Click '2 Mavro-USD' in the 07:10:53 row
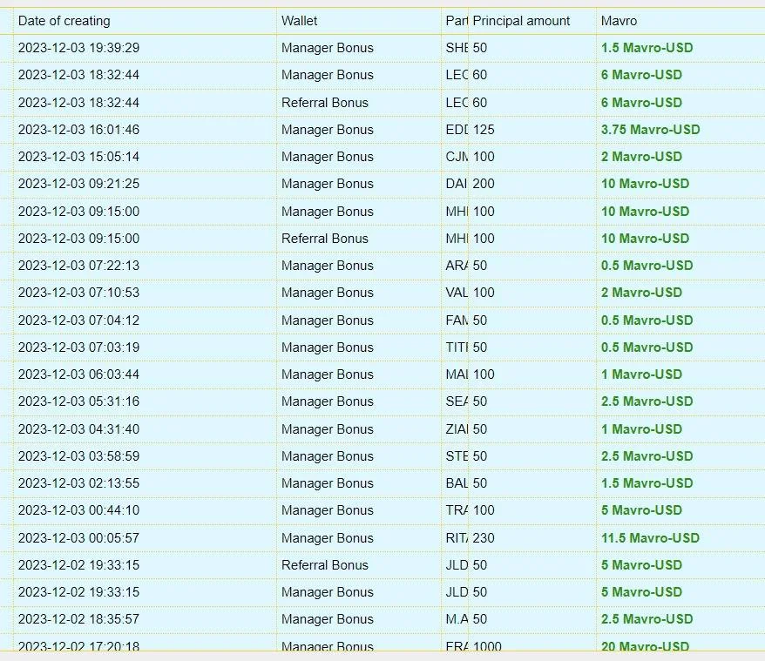The width and height of the screenshot is (765, 661). pos(641,293)
